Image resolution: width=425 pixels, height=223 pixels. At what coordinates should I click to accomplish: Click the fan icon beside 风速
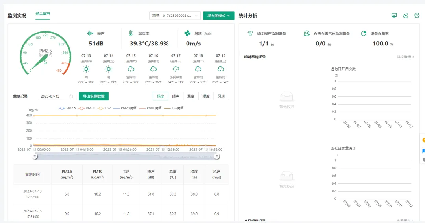click(x=187, y=33)
